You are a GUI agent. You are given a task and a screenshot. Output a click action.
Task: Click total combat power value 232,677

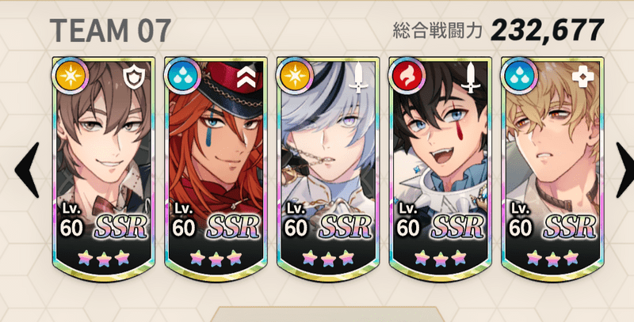coord(548,31)
